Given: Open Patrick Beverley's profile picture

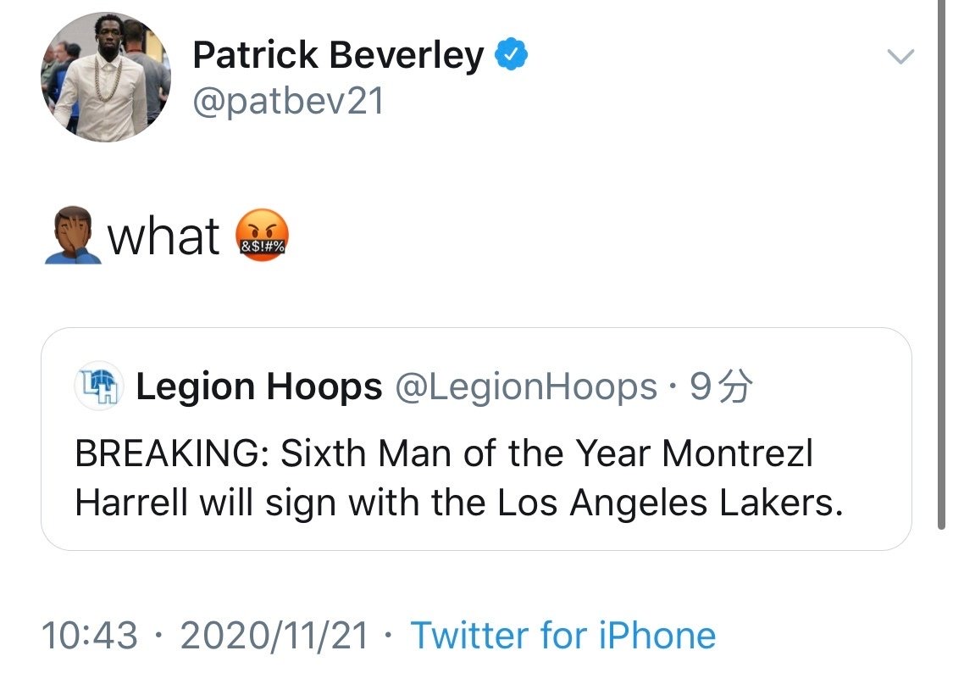Looking at the screenshot, I should [105, 76].
